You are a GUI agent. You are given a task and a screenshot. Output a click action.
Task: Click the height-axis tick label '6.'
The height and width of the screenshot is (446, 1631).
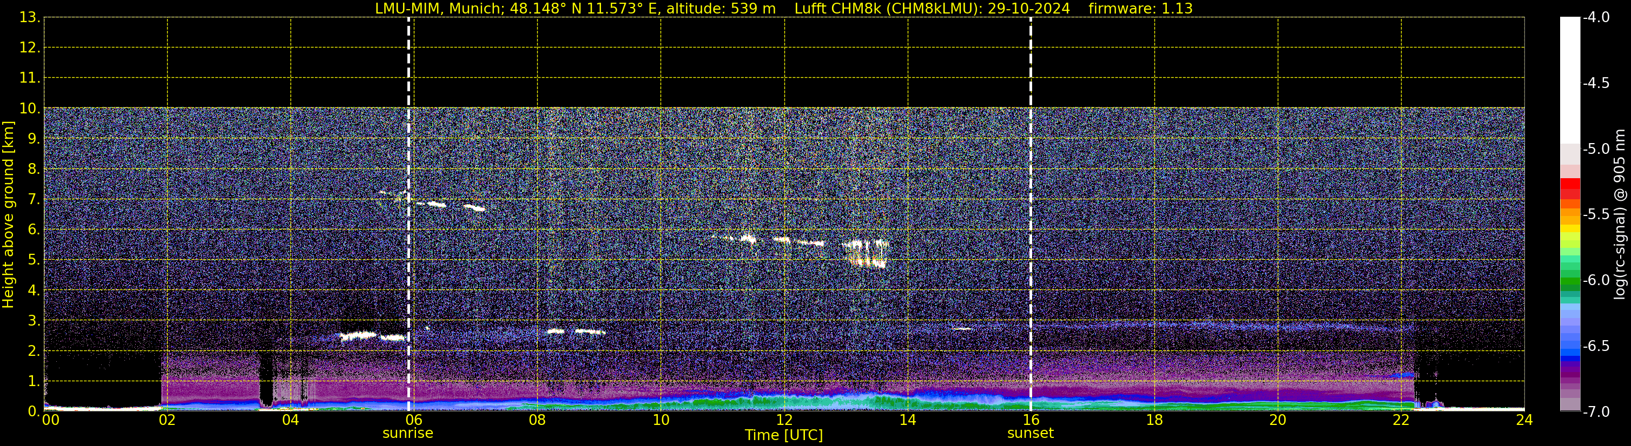[x=34, y=230]
